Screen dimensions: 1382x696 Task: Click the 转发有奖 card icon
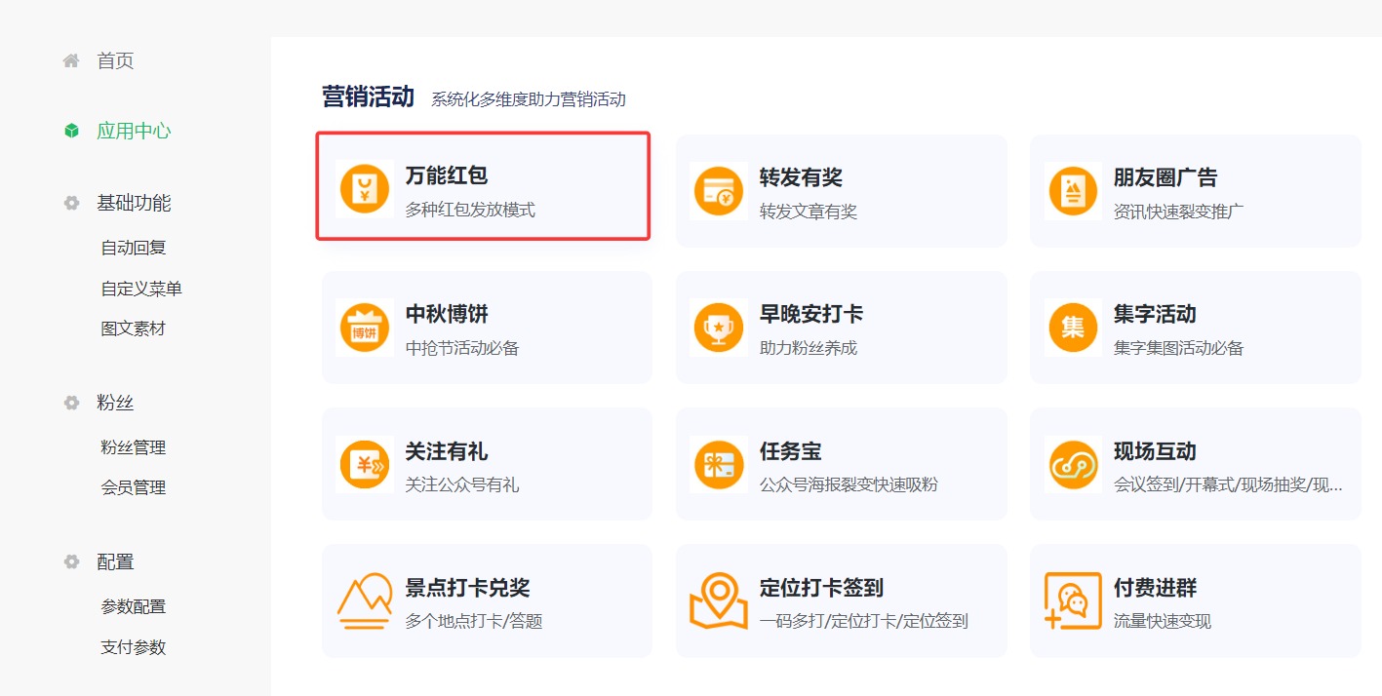[718, 190]
